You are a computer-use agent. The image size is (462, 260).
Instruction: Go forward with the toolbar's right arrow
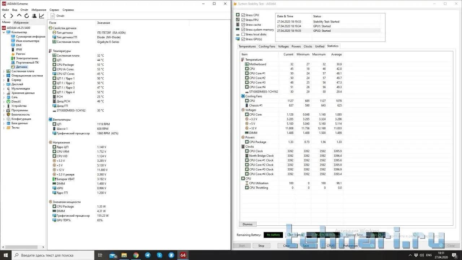[x=12, y=16]
